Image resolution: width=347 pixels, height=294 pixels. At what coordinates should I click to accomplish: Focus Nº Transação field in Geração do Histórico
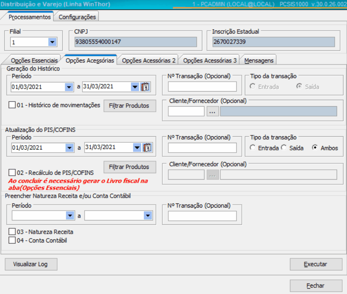click(202, 86)
